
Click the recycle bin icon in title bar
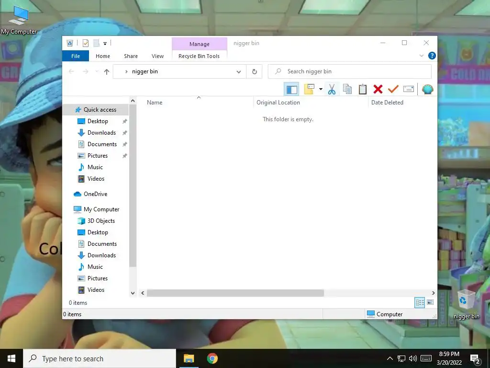click(70, 43)
